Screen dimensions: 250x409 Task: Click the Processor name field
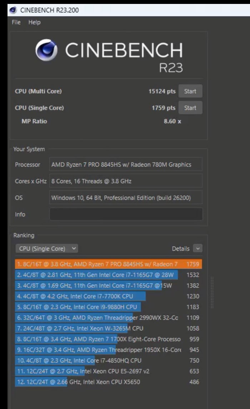click(x=126, y=165)
